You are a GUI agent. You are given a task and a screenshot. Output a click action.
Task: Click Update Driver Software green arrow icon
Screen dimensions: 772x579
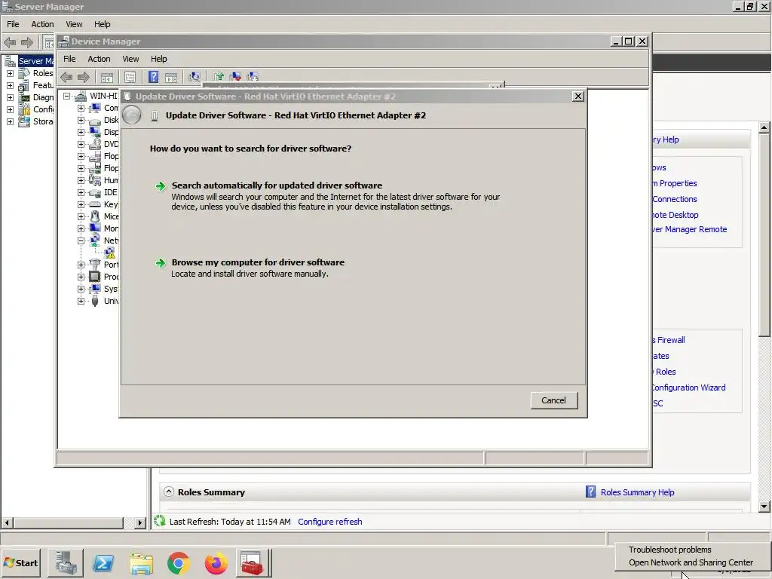[218, 76]
